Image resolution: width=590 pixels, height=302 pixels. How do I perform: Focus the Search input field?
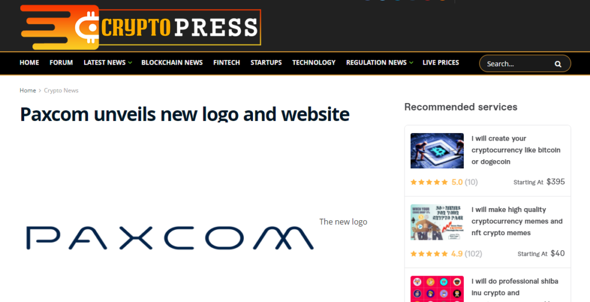pos(519,63)
